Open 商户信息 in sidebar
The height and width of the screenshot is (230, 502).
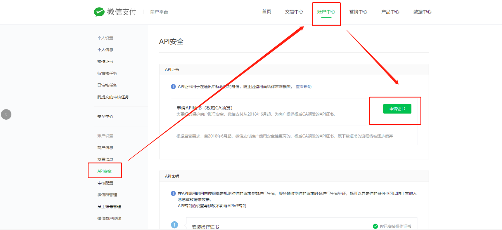click(105, 148)
